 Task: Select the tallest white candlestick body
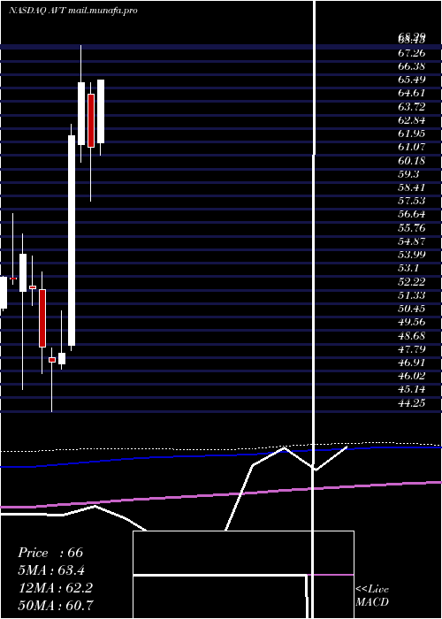pyautogui.click(x=72, y=241)
